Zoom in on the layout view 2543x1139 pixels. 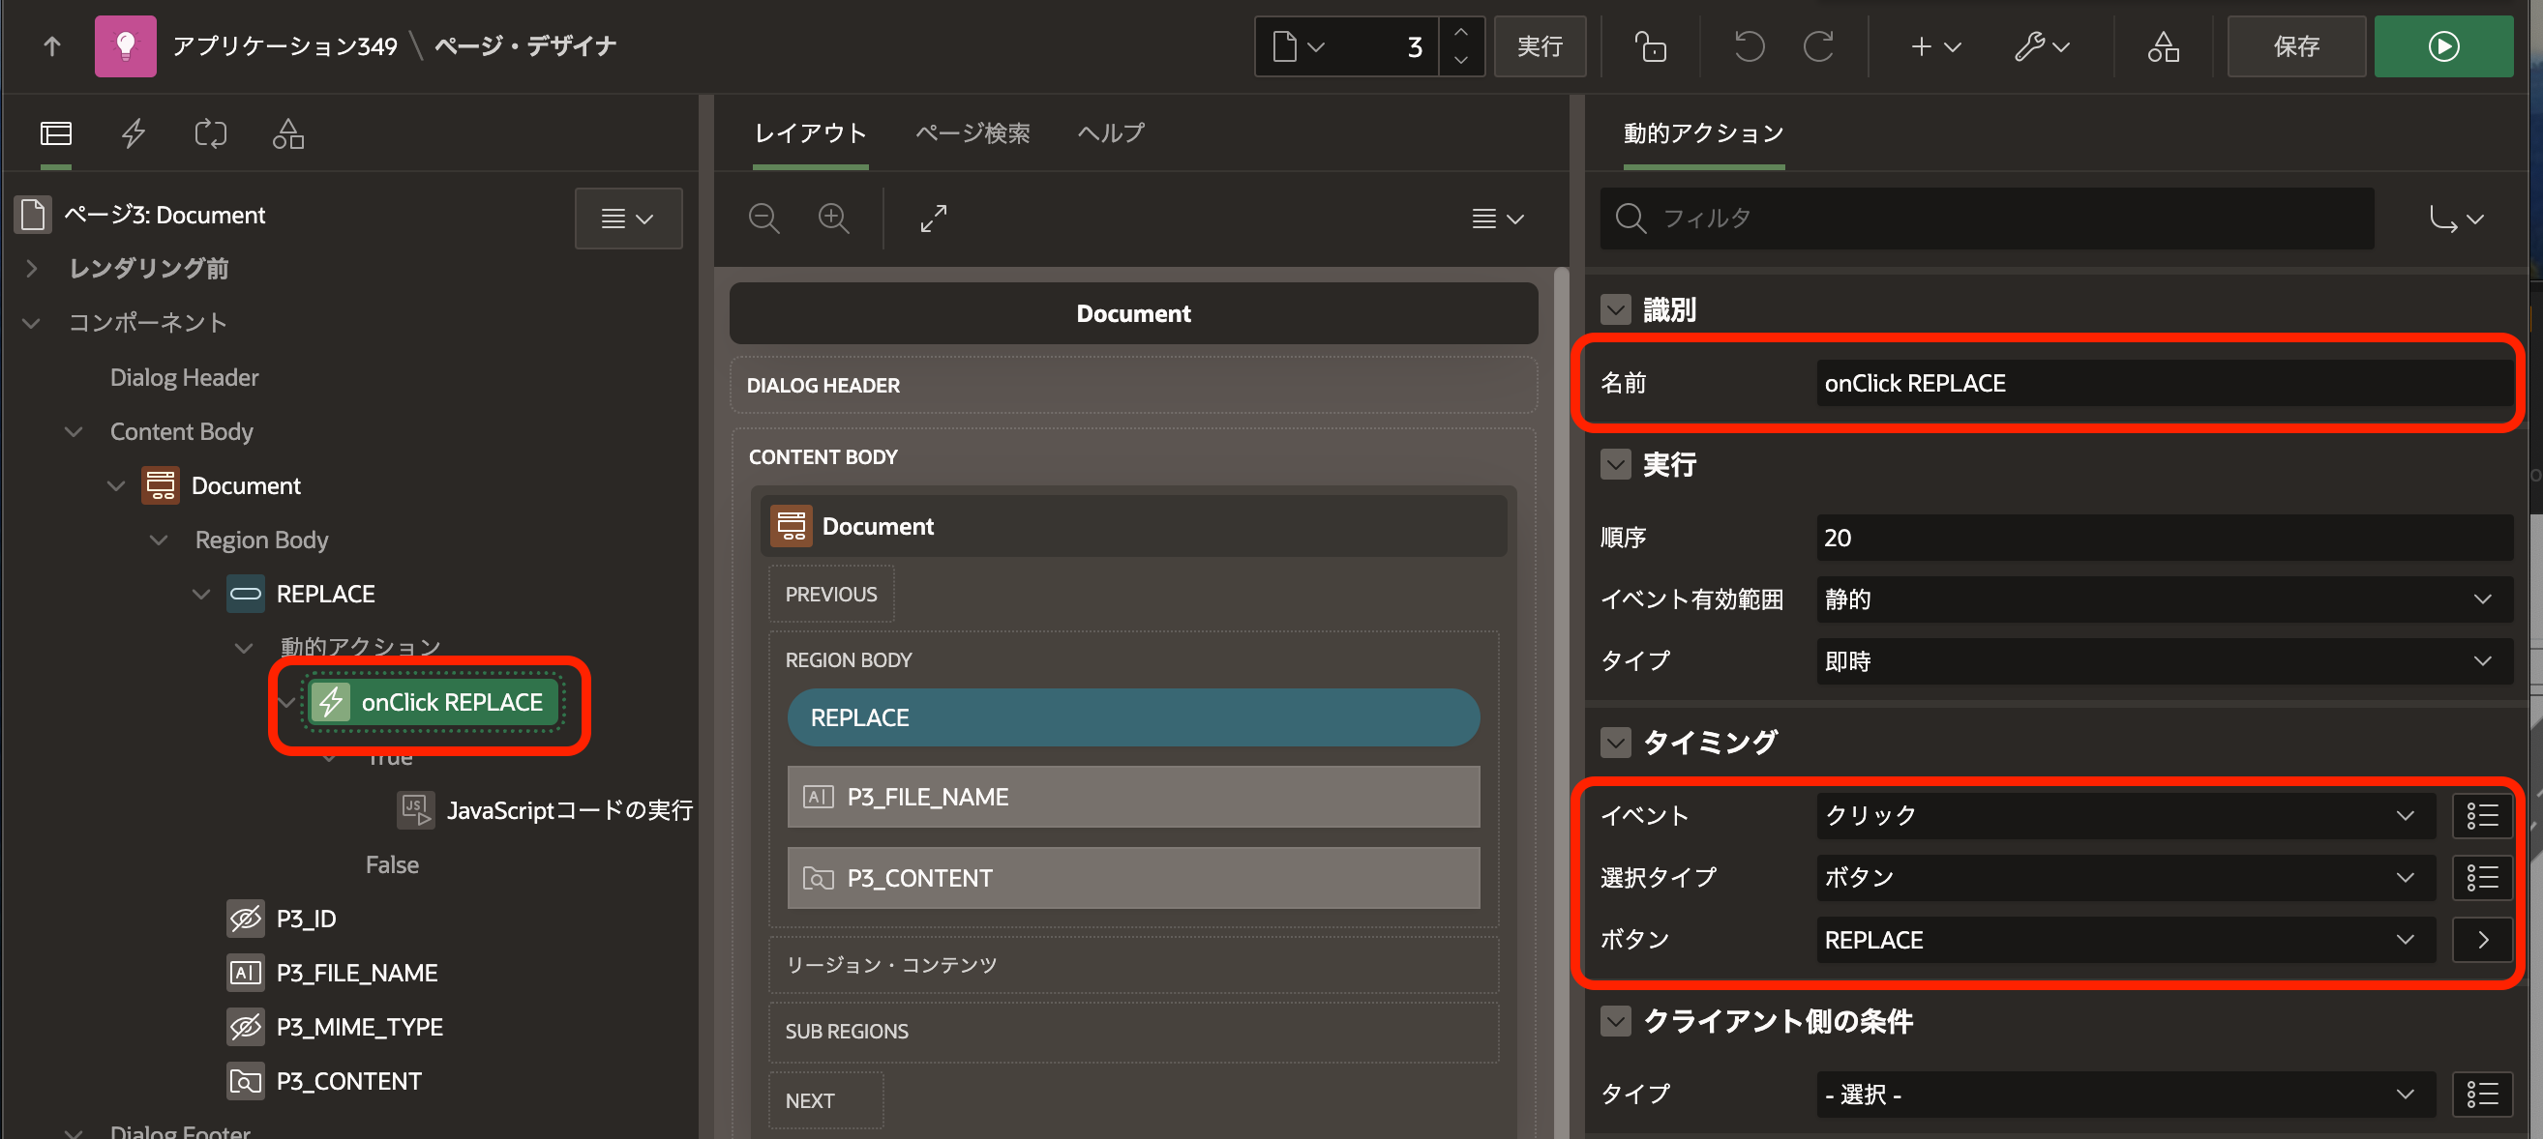(x=833, y=218)
